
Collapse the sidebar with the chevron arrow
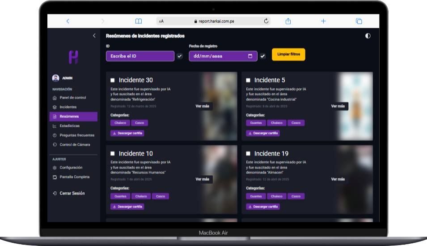pyautogui.click(x=94, y=35)
